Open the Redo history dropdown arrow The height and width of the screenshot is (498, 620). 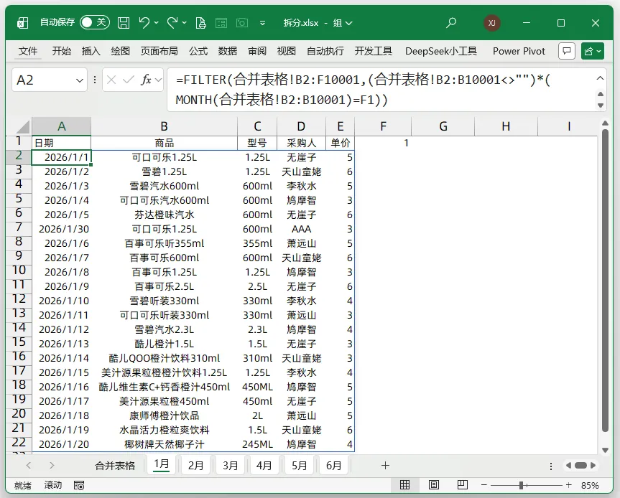click(184, 23)
